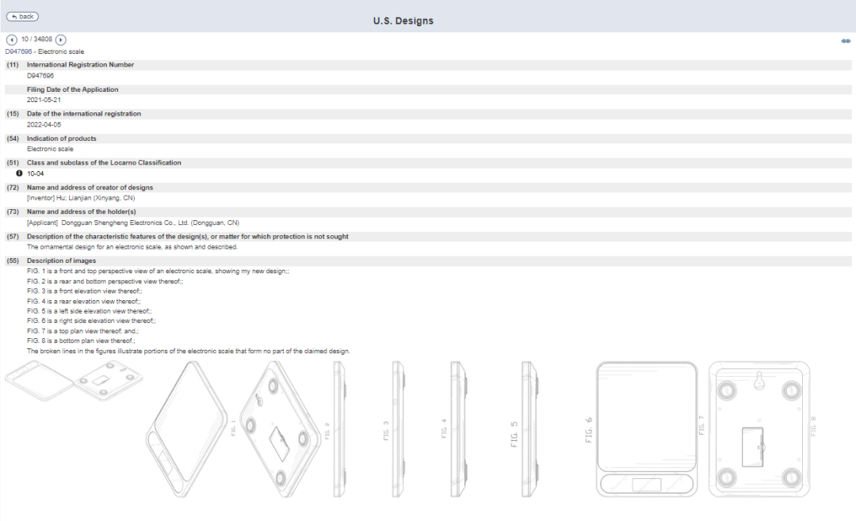This screenshot has height=521, width=856.
Task: Select line 'FIG. 2 is a rear and bottom perspective view'
Action: [x=105, y=282]
